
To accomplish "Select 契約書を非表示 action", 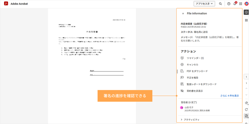I will (x=195, y=91).
